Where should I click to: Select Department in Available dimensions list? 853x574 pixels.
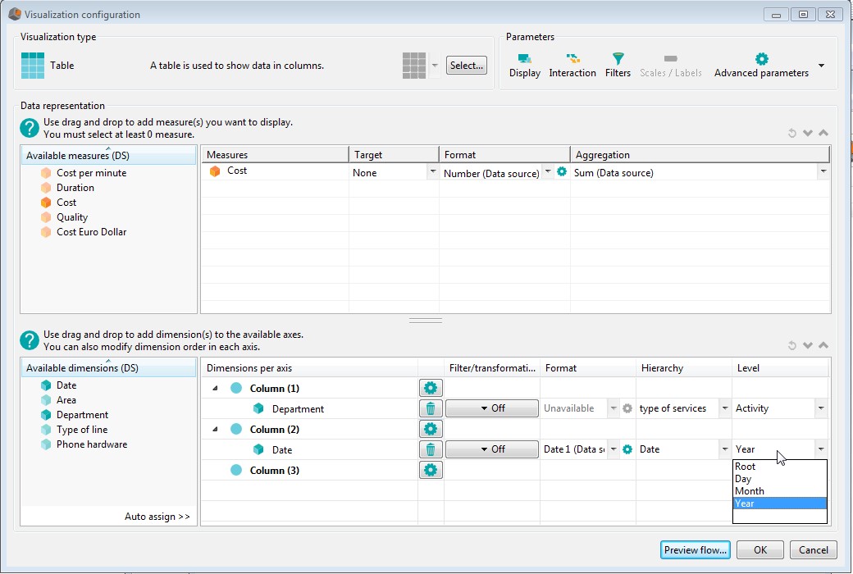[82, 415]
